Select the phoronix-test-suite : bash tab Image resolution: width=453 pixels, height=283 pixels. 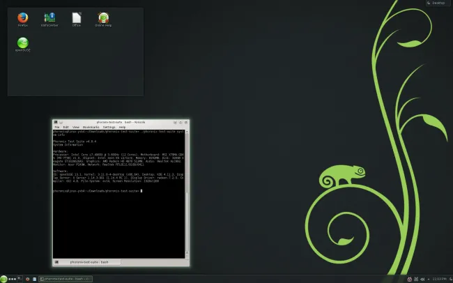[x=86, y=262]
